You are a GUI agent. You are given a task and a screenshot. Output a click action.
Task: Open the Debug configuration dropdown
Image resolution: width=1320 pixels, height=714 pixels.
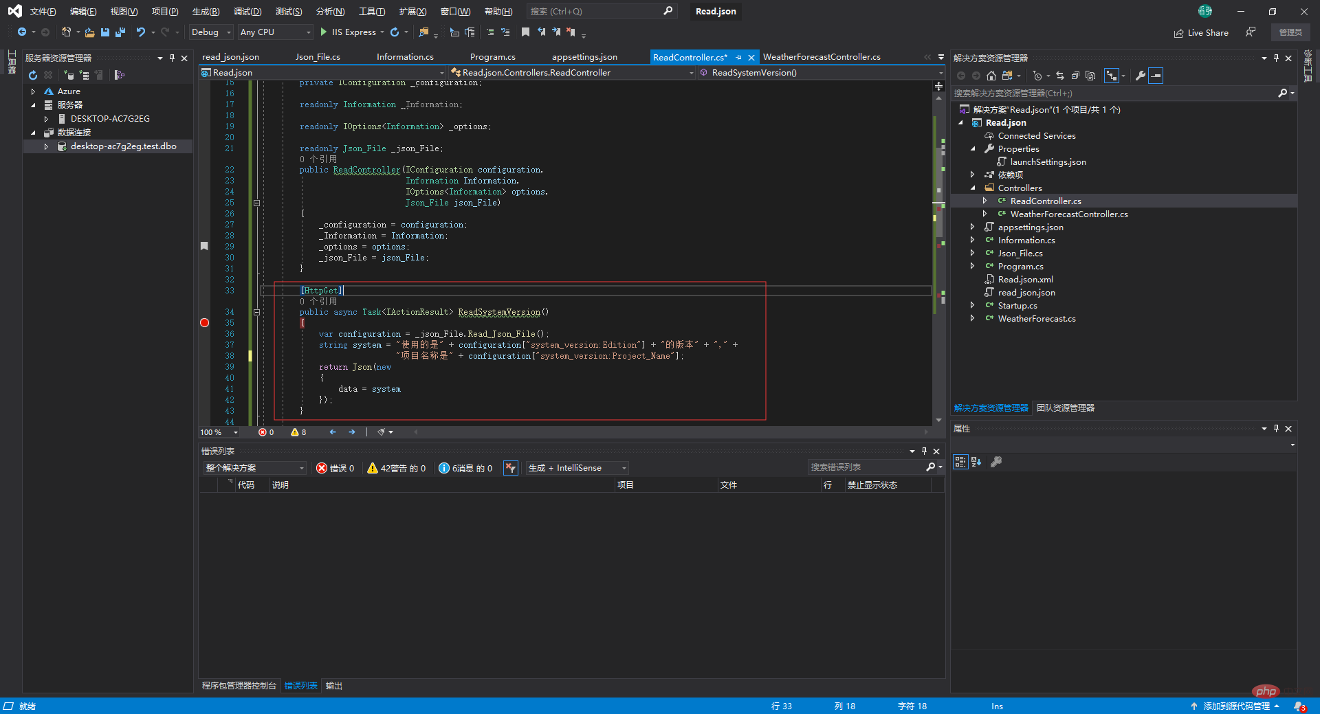point(210,32)
